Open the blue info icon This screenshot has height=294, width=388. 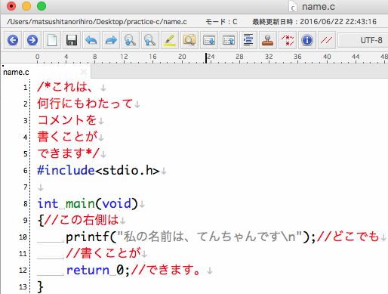point(307,40)
